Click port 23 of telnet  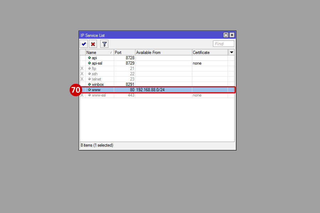[x=132, y=79]
